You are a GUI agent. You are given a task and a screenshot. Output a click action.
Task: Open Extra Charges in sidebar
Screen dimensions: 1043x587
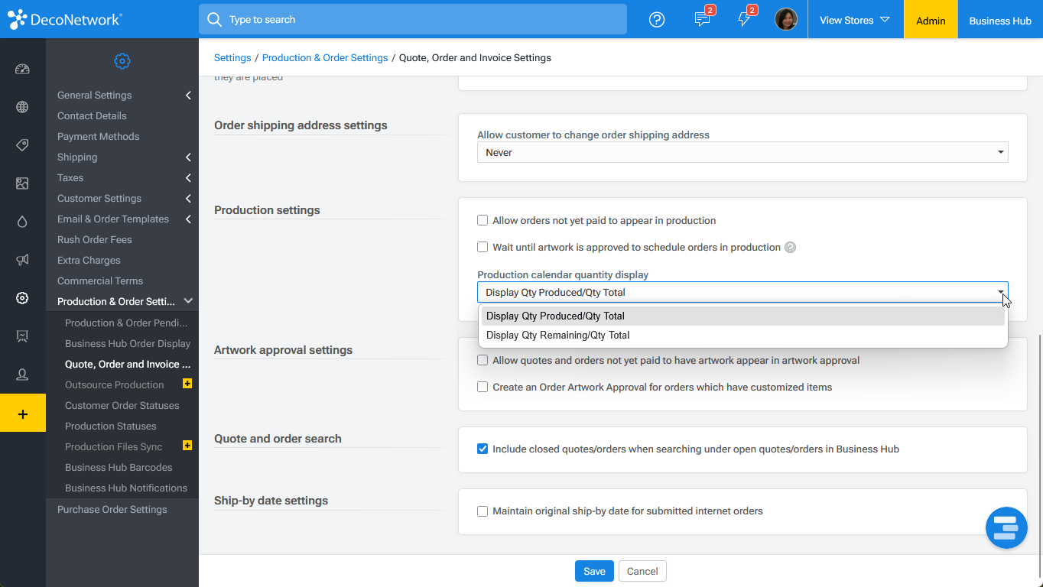tap(89, 260)
